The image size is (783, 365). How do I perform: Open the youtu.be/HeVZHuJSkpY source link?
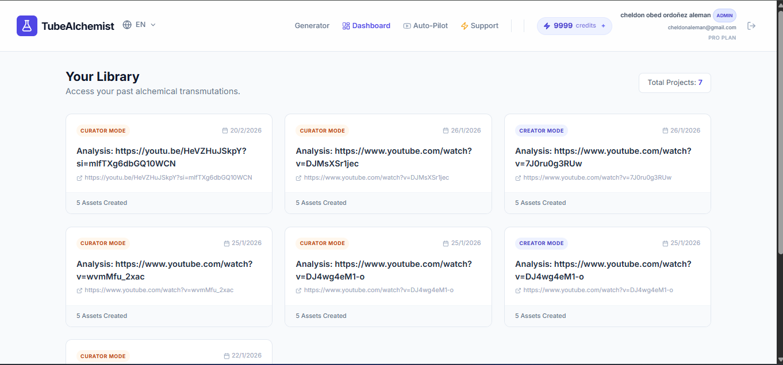tap(168, 178)
